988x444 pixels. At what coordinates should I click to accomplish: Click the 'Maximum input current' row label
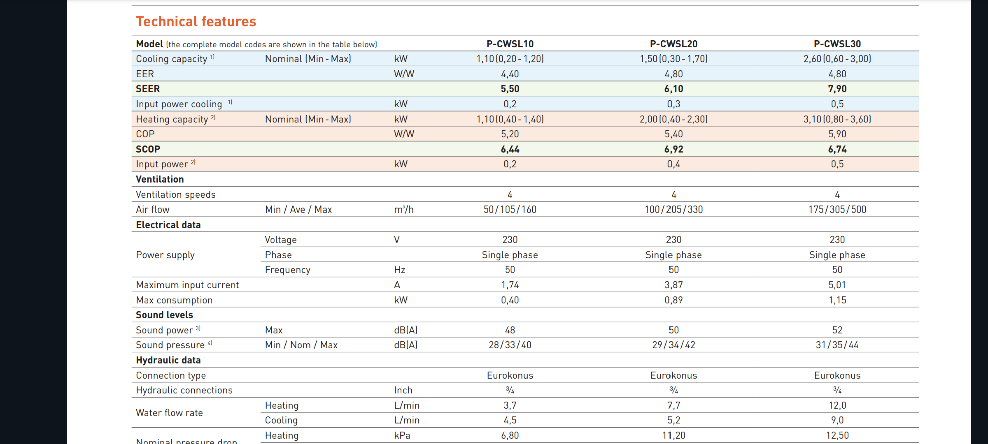click(x=187, y=285)
